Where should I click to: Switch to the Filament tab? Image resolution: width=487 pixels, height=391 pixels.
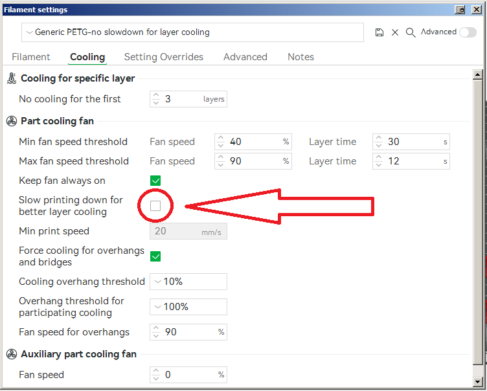[30, 57]
